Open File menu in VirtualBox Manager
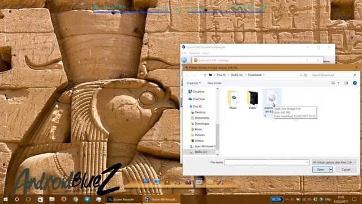362x204 pixels. [184, 53]
